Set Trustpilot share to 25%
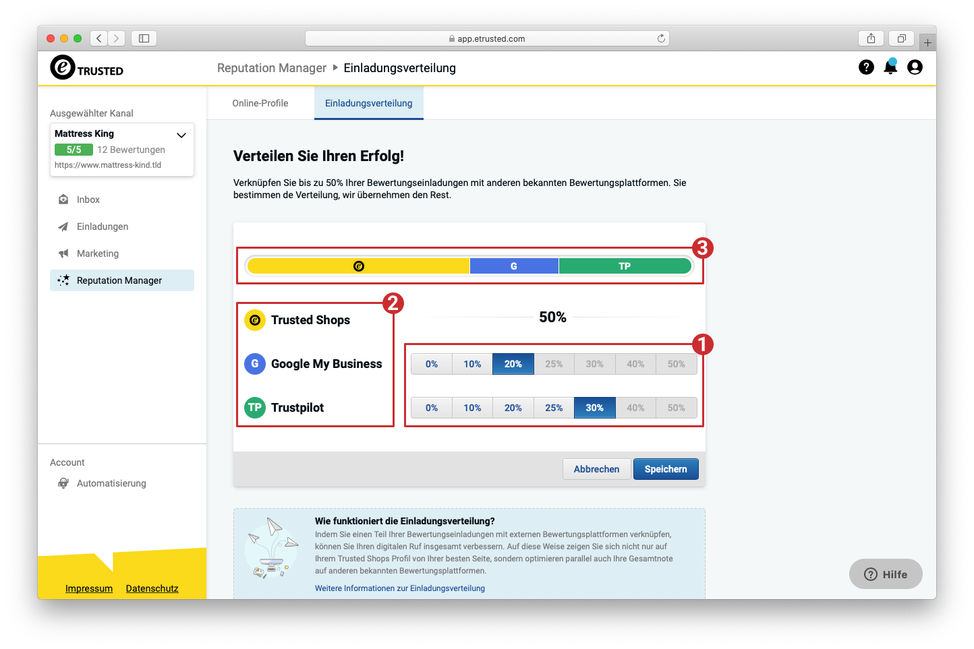Viewport: 974px width, 649px height. pos(554,408)
